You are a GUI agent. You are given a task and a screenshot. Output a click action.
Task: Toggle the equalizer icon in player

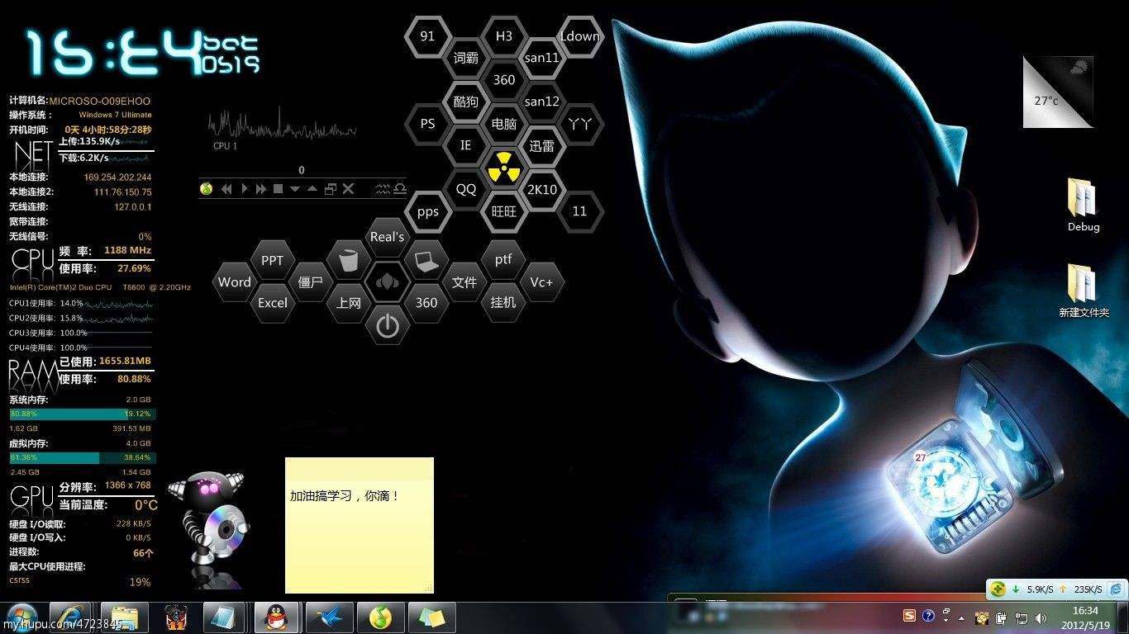pos(383,189)
